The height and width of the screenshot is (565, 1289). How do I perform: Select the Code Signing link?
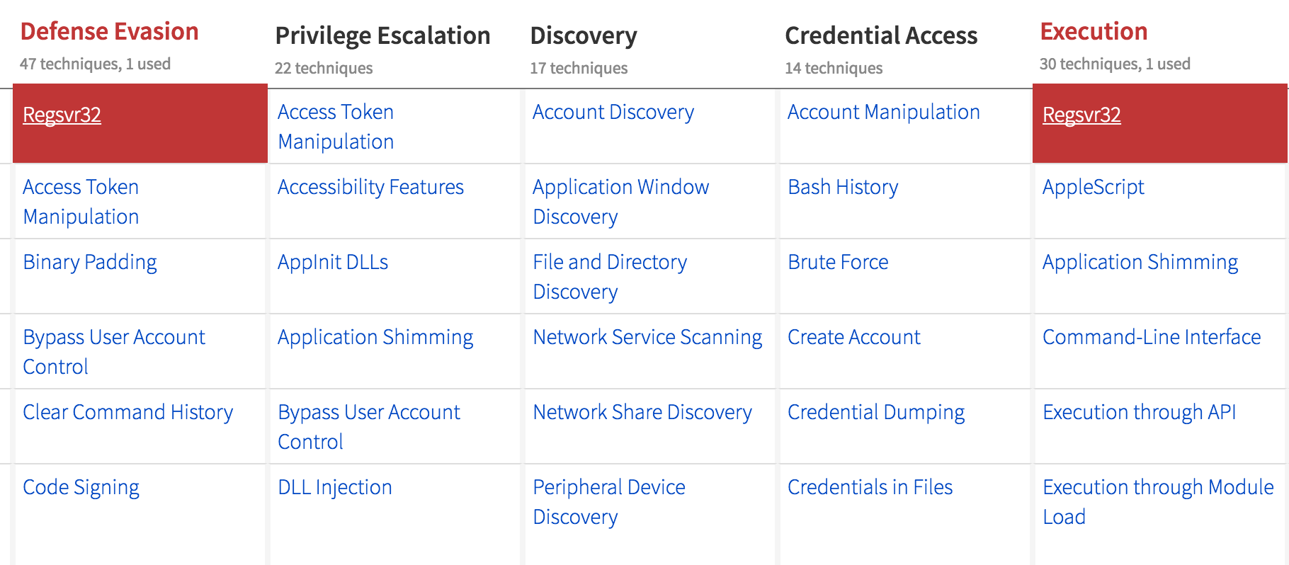pyautogui.click(x=81, y=487)
